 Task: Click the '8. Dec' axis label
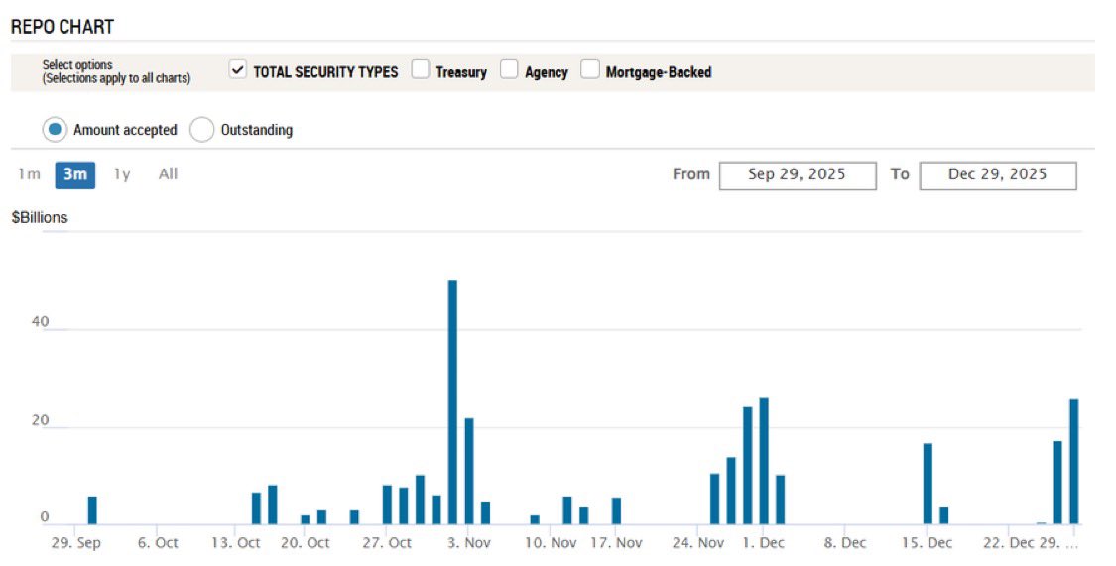(845, 543)
